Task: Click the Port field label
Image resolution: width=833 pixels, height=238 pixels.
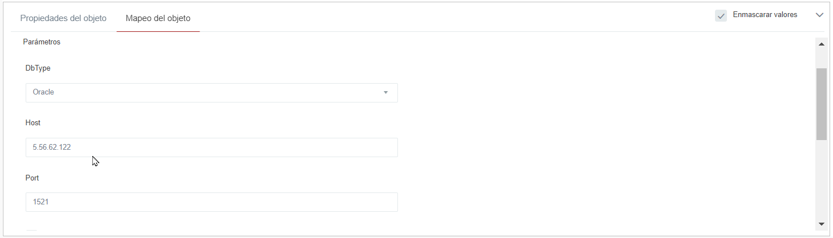Action: click(32, 178)
